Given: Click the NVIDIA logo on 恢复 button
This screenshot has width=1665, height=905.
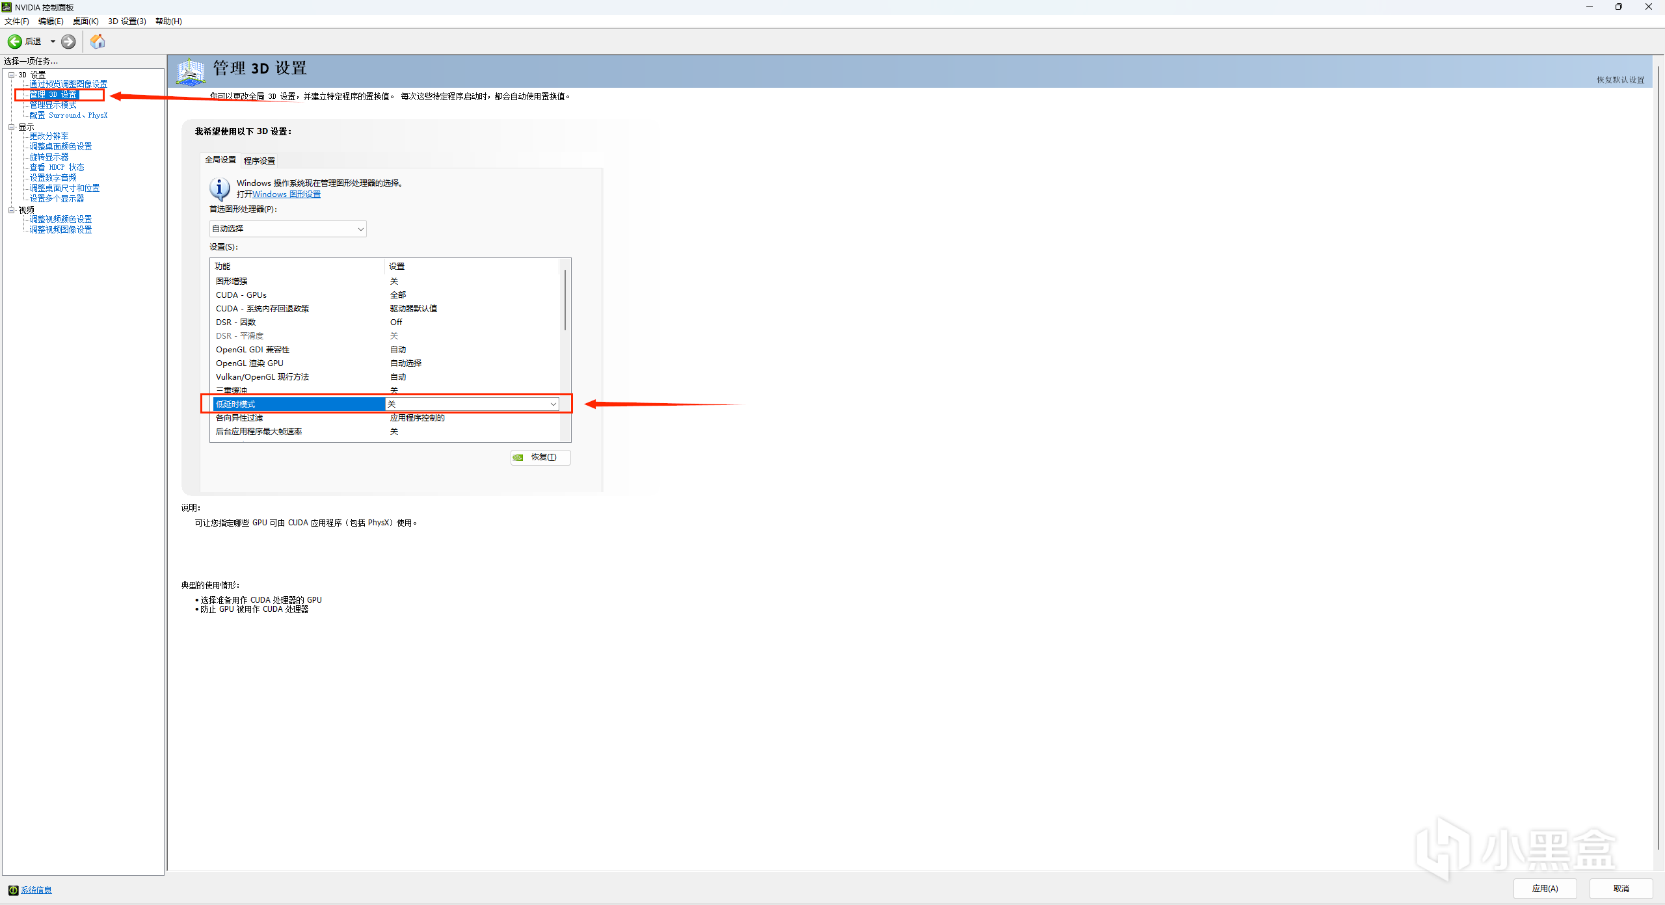Looking at the screenshot, I should pyautogui.click(x=518, y=458).
